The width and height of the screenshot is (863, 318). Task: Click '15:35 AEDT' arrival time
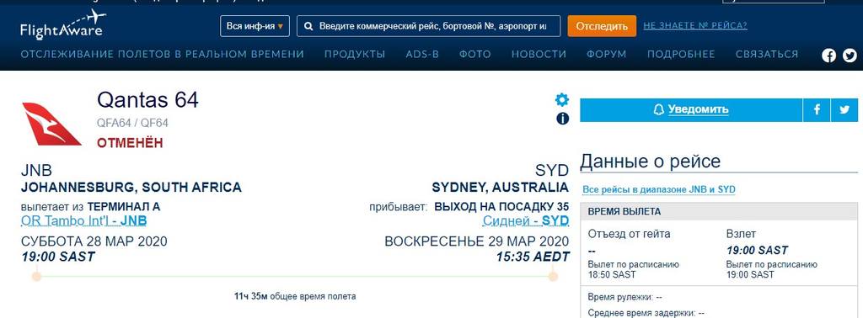tap(533, 257)
